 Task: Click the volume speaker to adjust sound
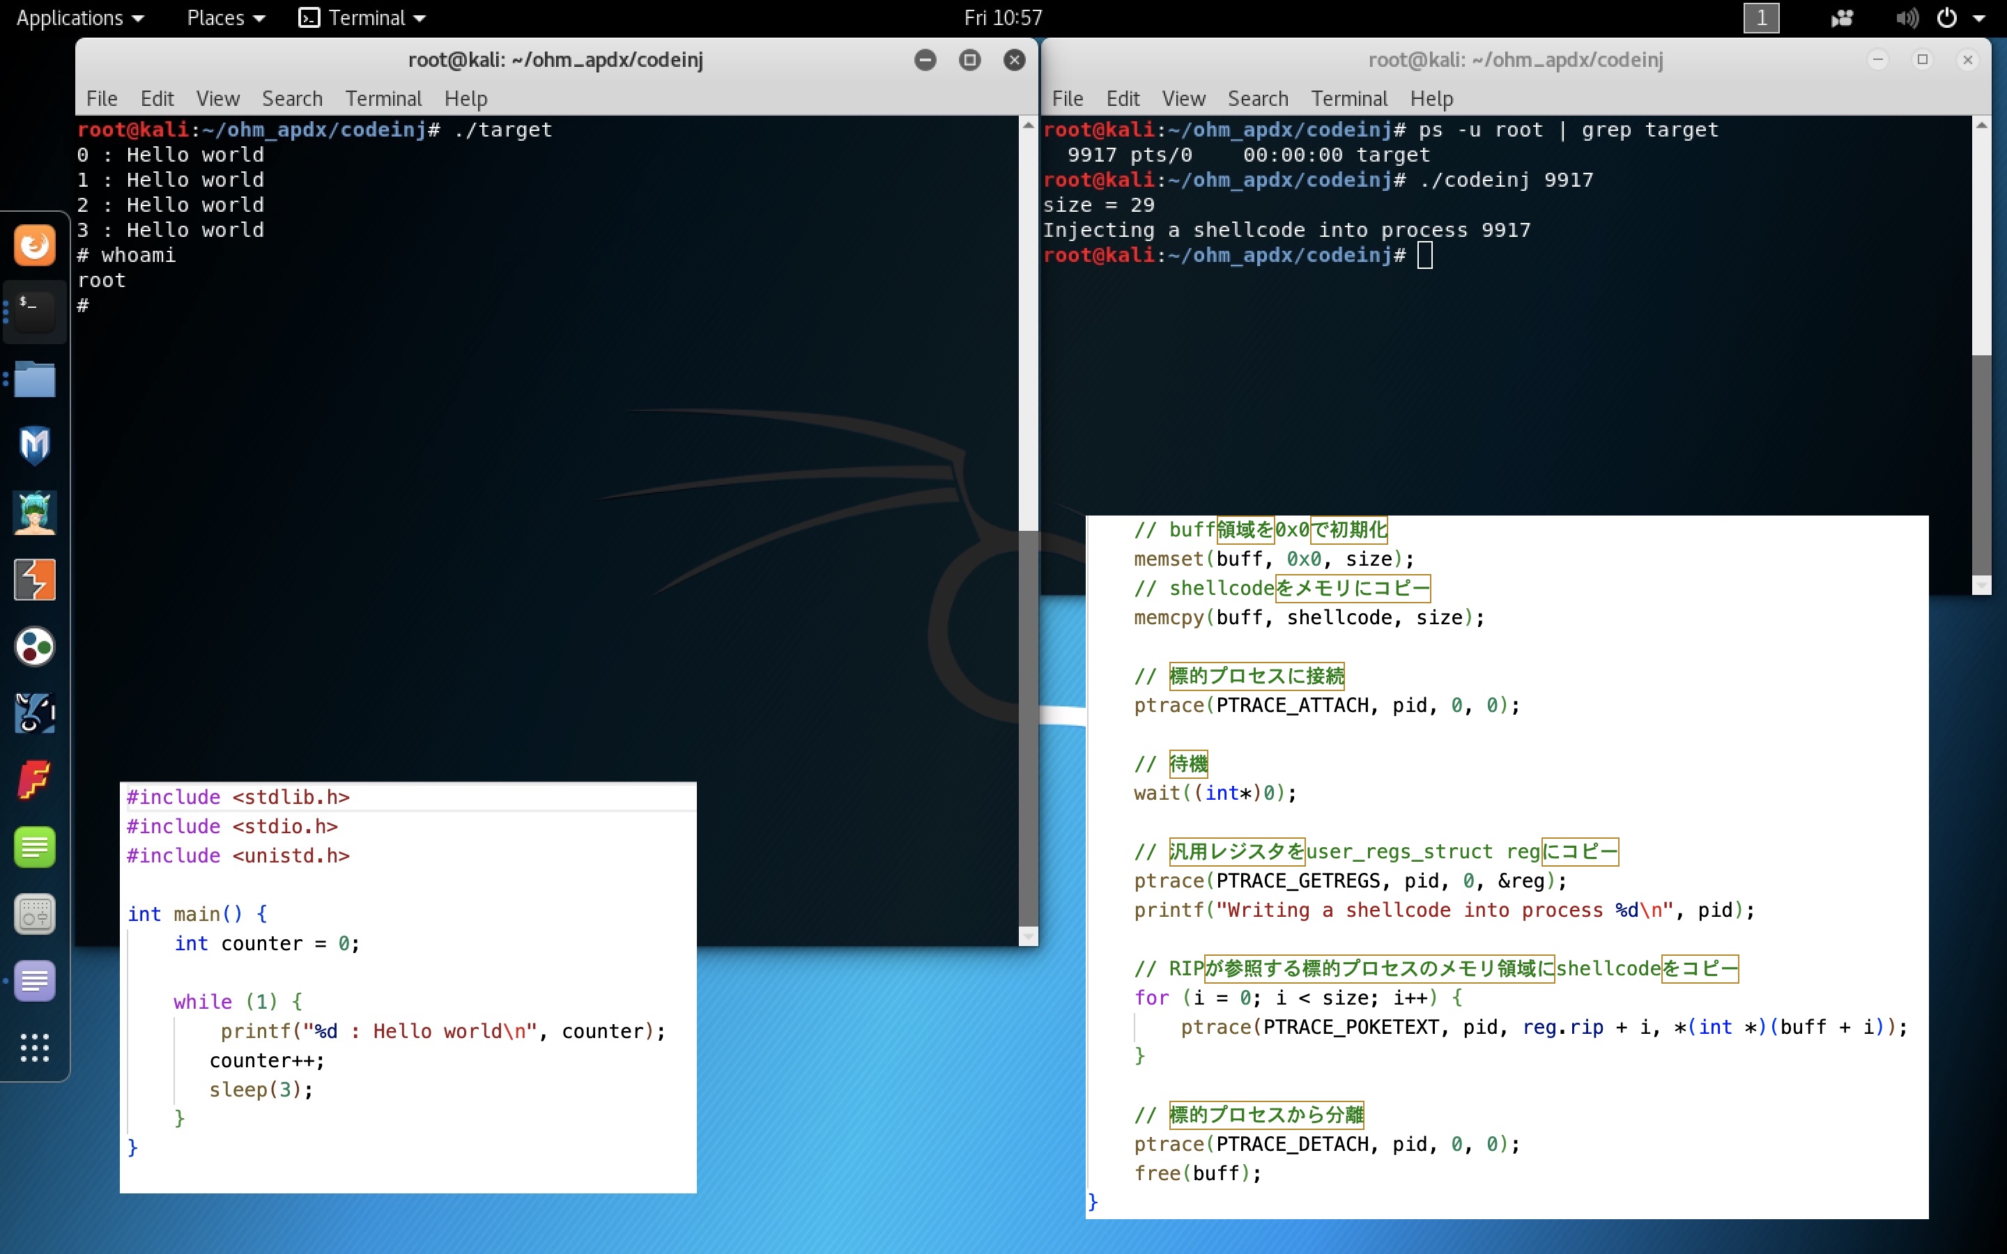point(1907,17)
